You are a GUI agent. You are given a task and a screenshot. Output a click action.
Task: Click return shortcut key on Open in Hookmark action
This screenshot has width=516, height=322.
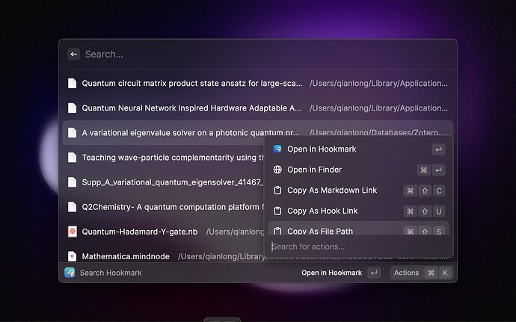pyautogui.click(x=438, y=149)
